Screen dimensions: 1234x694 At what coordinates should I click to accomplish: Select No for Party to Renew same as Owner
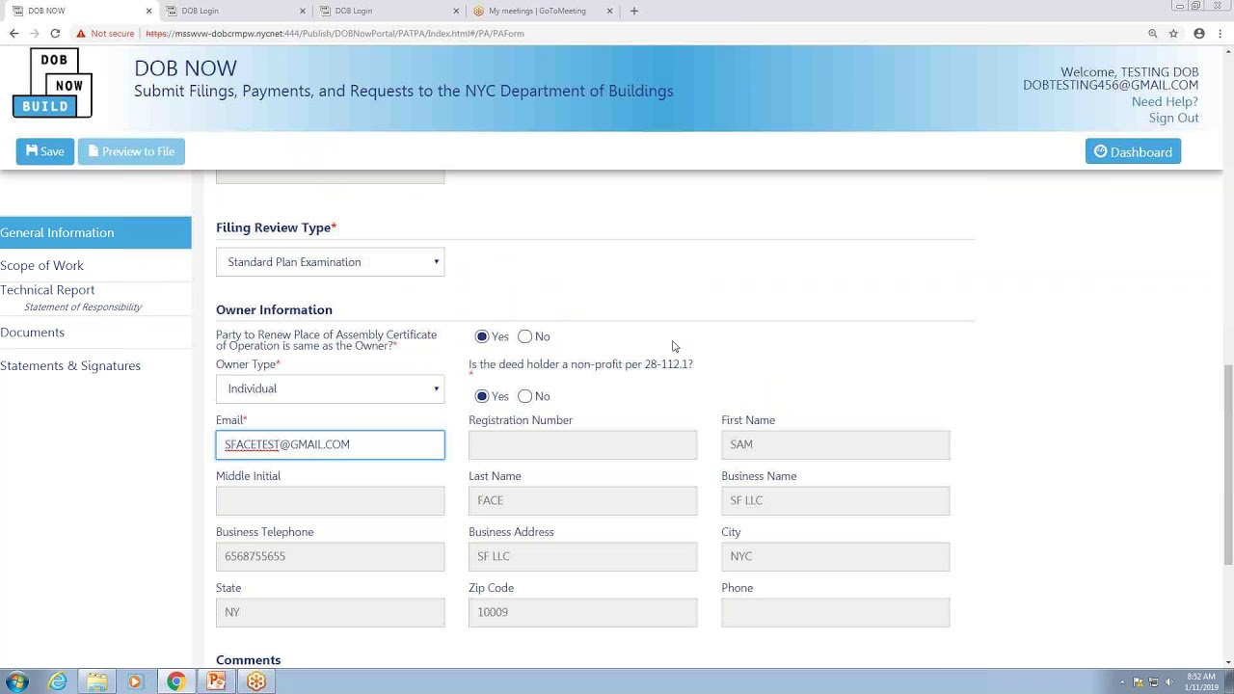click(524, 336)
